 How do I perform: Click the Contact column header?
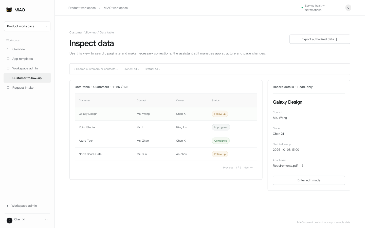(141, 101)
